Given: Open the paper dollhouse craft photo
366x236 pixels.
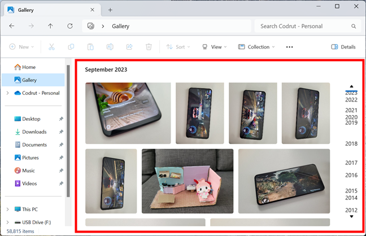Looking at the screenshot, I should (x=188, y=181).
